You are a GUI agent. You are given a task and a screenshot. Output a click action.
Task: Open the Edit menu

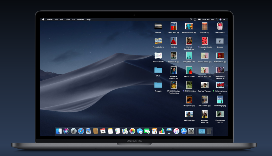(x=62, y=20)
